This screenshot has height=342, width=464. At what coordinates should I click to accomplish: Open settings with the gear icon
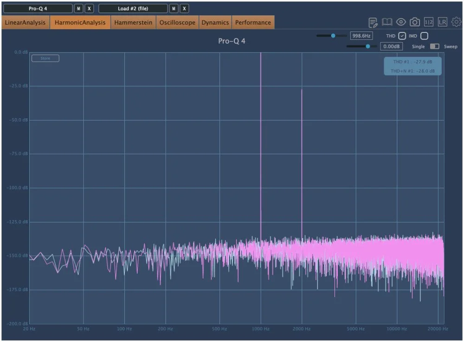pyautogui.click(x=456, y=21)
